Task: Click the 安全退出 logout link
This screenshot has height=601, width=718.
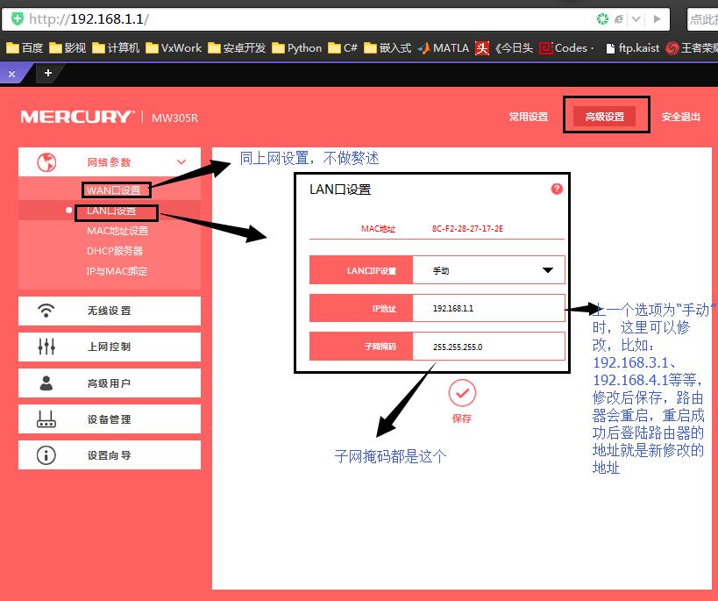Action: tap(681, 115)
